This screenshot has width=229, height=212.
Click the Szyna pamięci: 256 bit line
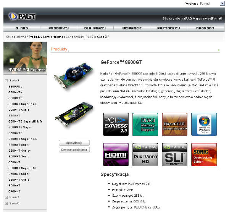pos(127,196)
